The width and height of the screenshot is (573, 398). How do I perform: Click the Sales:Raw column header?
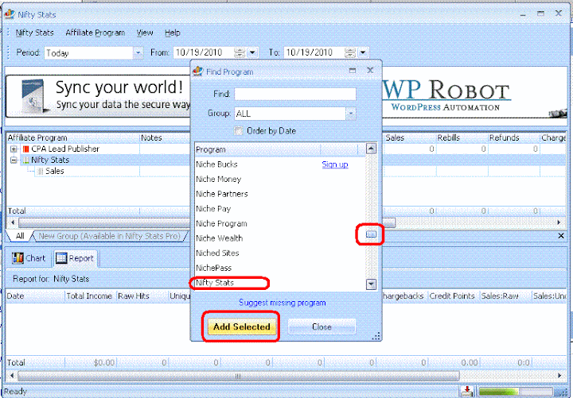(505, 296)
